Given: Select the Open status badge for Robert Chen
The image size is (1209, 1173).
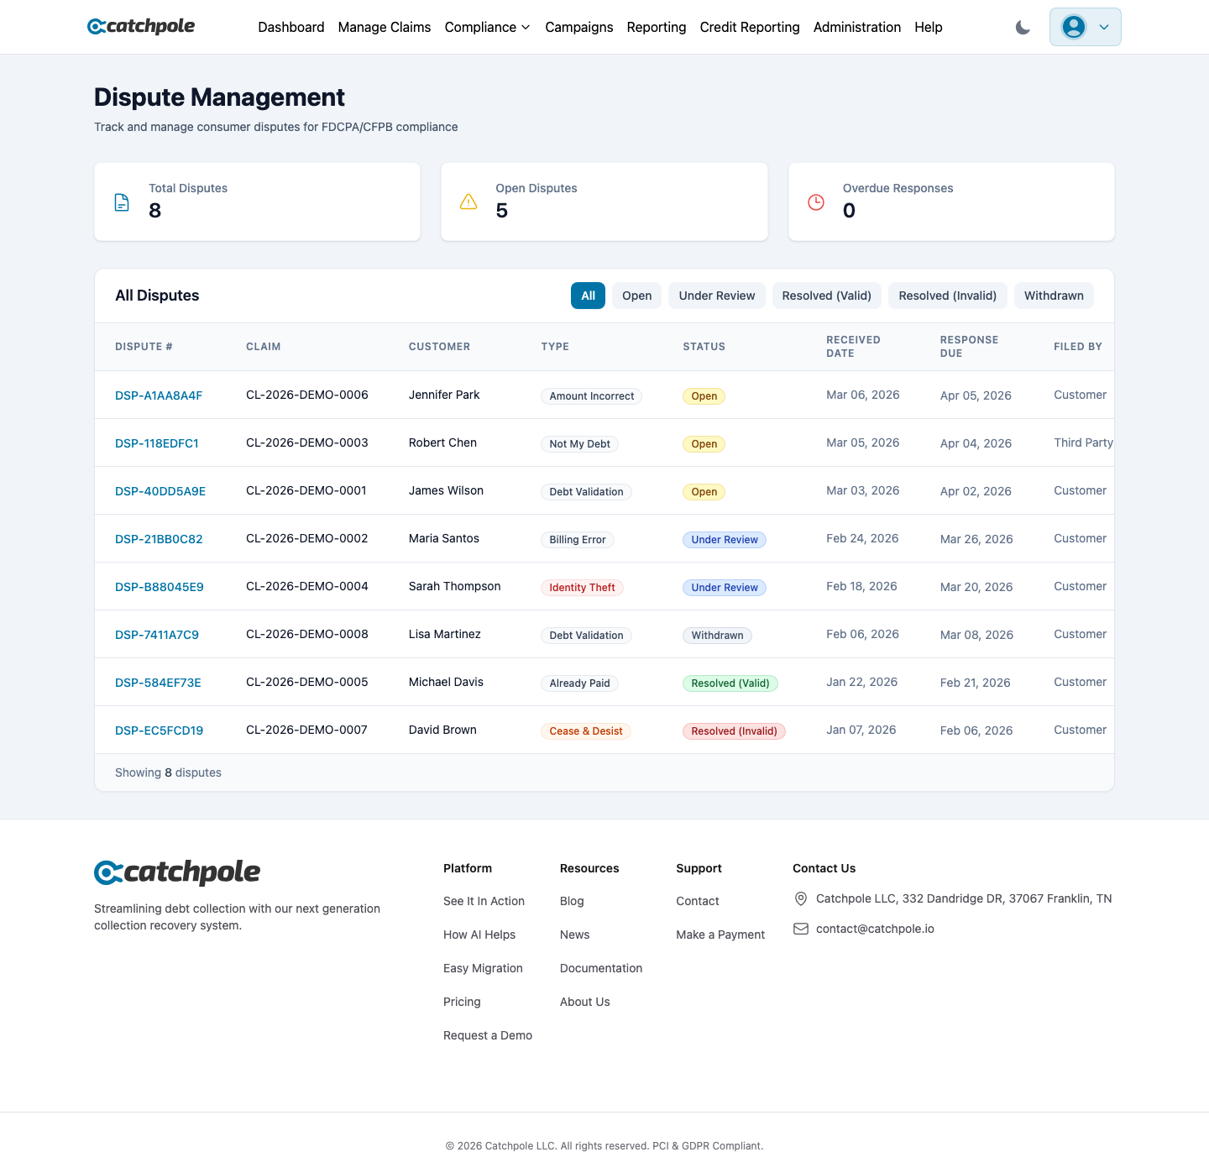Looking at the screenshot, I should point(704,443).
